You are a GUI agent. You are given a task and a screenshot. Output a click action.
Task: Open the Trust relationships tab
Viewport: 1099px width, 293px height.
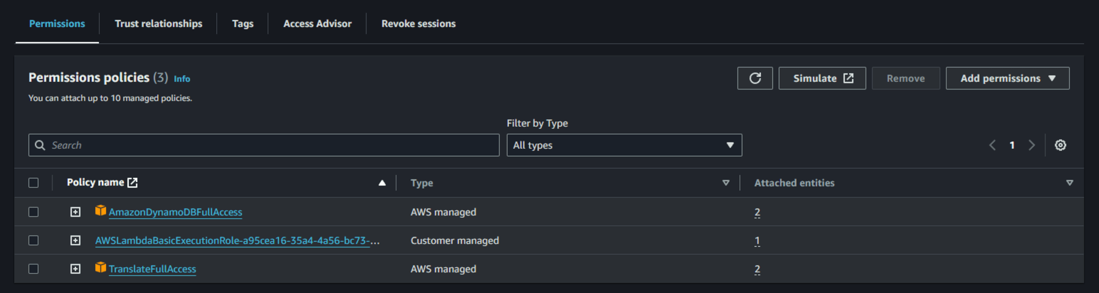click(158, 24)
